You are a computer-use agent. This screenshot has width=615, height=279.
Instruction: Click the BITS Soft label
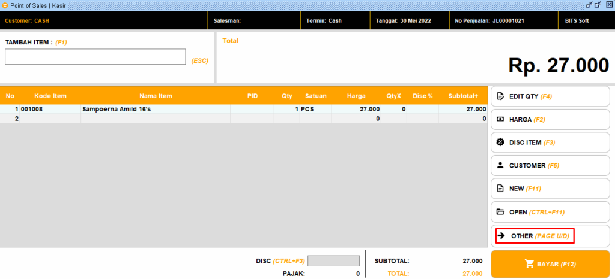click(x=577, y=21)
